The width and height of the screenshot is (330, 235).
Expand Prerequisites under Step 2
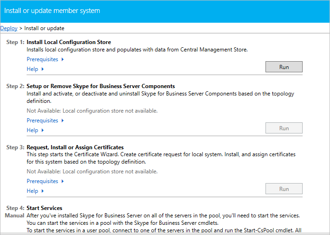pyautogui.click(x=45, y=121)
